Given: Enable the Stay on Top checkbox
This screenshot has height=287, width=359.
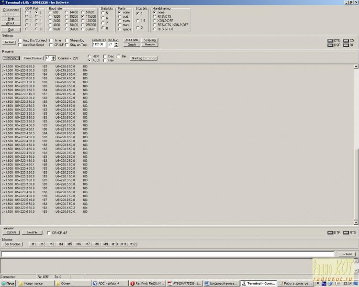Looking at the screenshot, I should [x=67, y=45].
